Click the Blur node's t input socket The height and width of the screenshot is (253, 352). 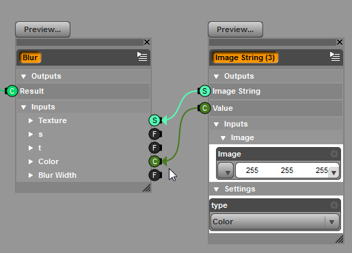154,148
